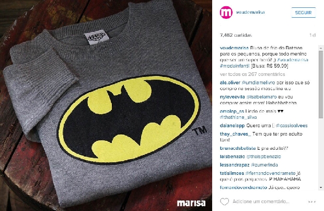324x211 pixels.
Task: Open the @fernandovendrameto mention
Action: (x=271, y=173)
